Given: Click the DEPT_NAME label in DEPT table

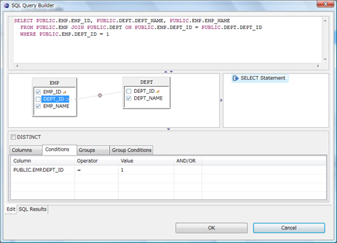Looking at the screenshot, I should coord(148,98).
